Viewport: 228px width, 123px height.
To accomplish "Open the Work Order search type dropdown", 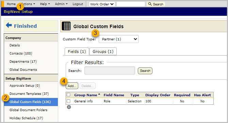I will pyautogui.click(x=102, y=4).
